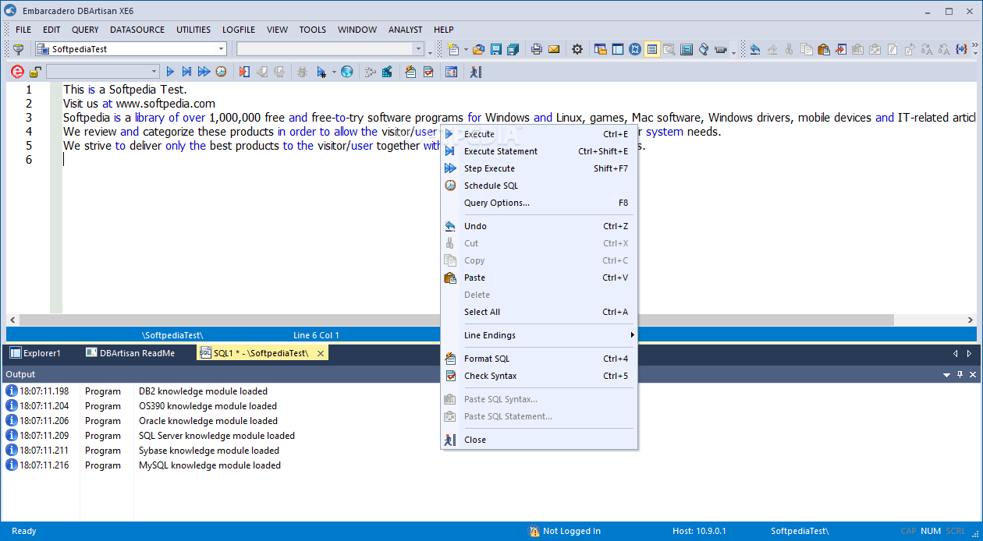Click the editor horizontal scrollbar thumb
983x541 pixels.
tap(456, 320)
